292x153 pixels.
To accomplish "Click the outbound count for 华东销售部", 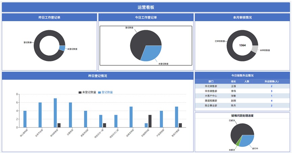I will pos(271,91).
